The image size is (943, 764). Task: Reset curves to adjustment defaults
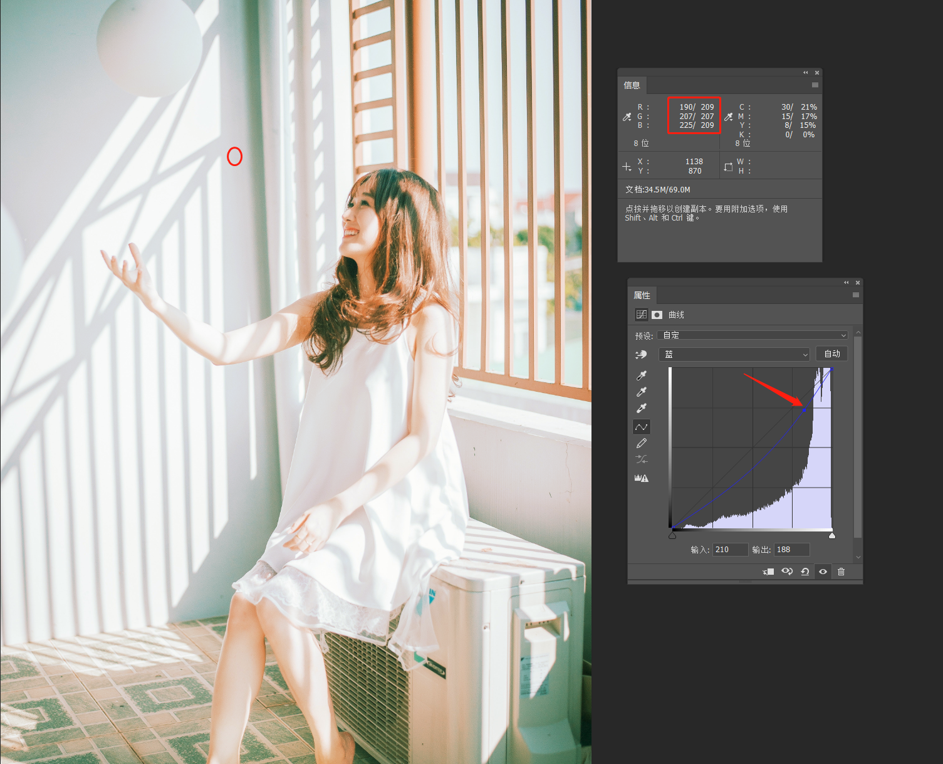pyautogui.click(x=805, y=572)
